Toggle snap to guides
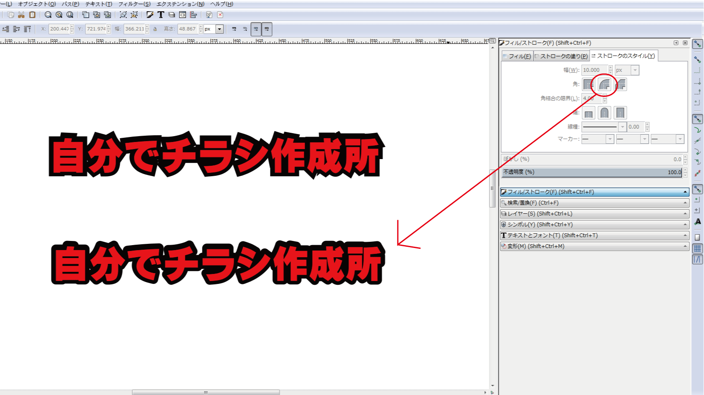The width and height of the screenshot is (704, 395). [697, 259]
